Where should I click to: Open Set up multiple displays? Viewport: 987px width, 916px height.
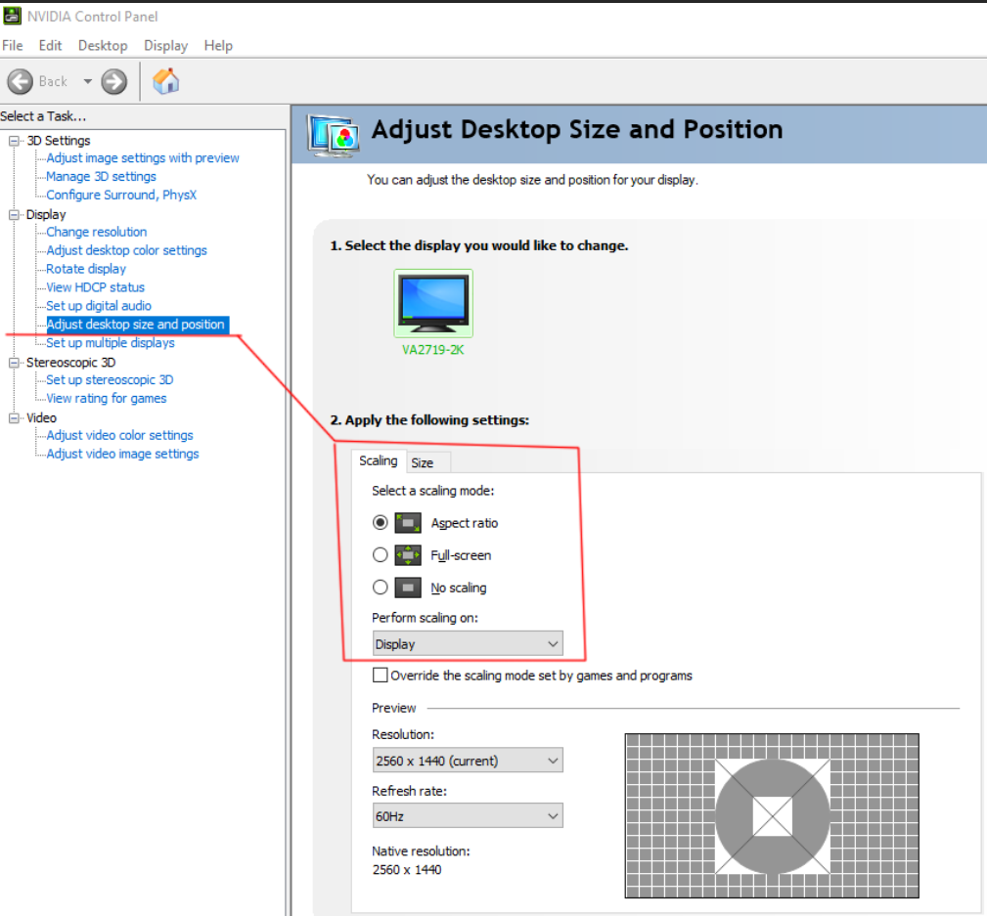[x=111, y=342]
